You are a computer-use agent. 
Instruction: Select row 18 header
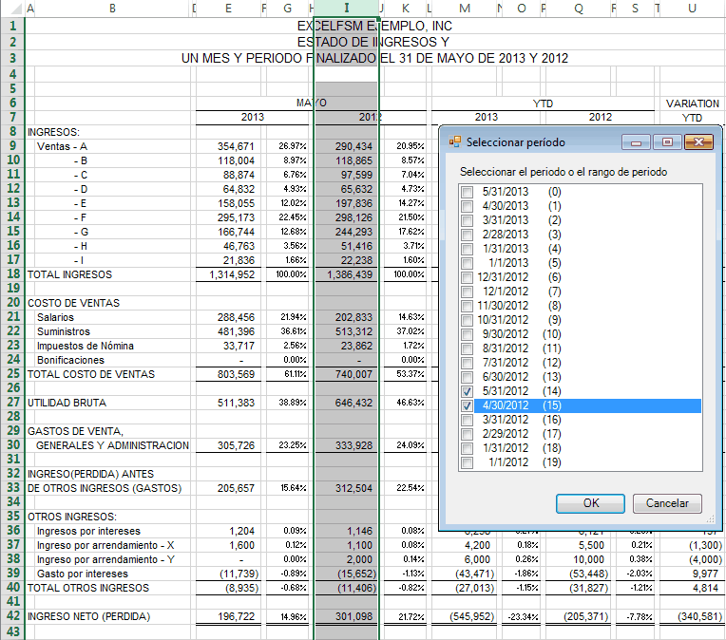point(12,274)
